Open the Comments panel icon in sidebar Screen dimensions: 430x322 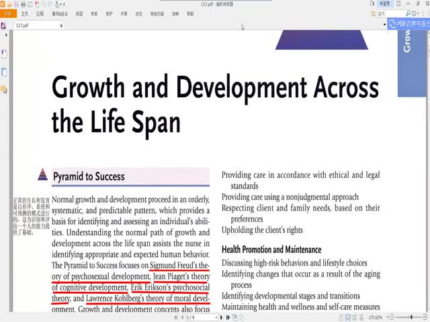[x=4, y=89]
